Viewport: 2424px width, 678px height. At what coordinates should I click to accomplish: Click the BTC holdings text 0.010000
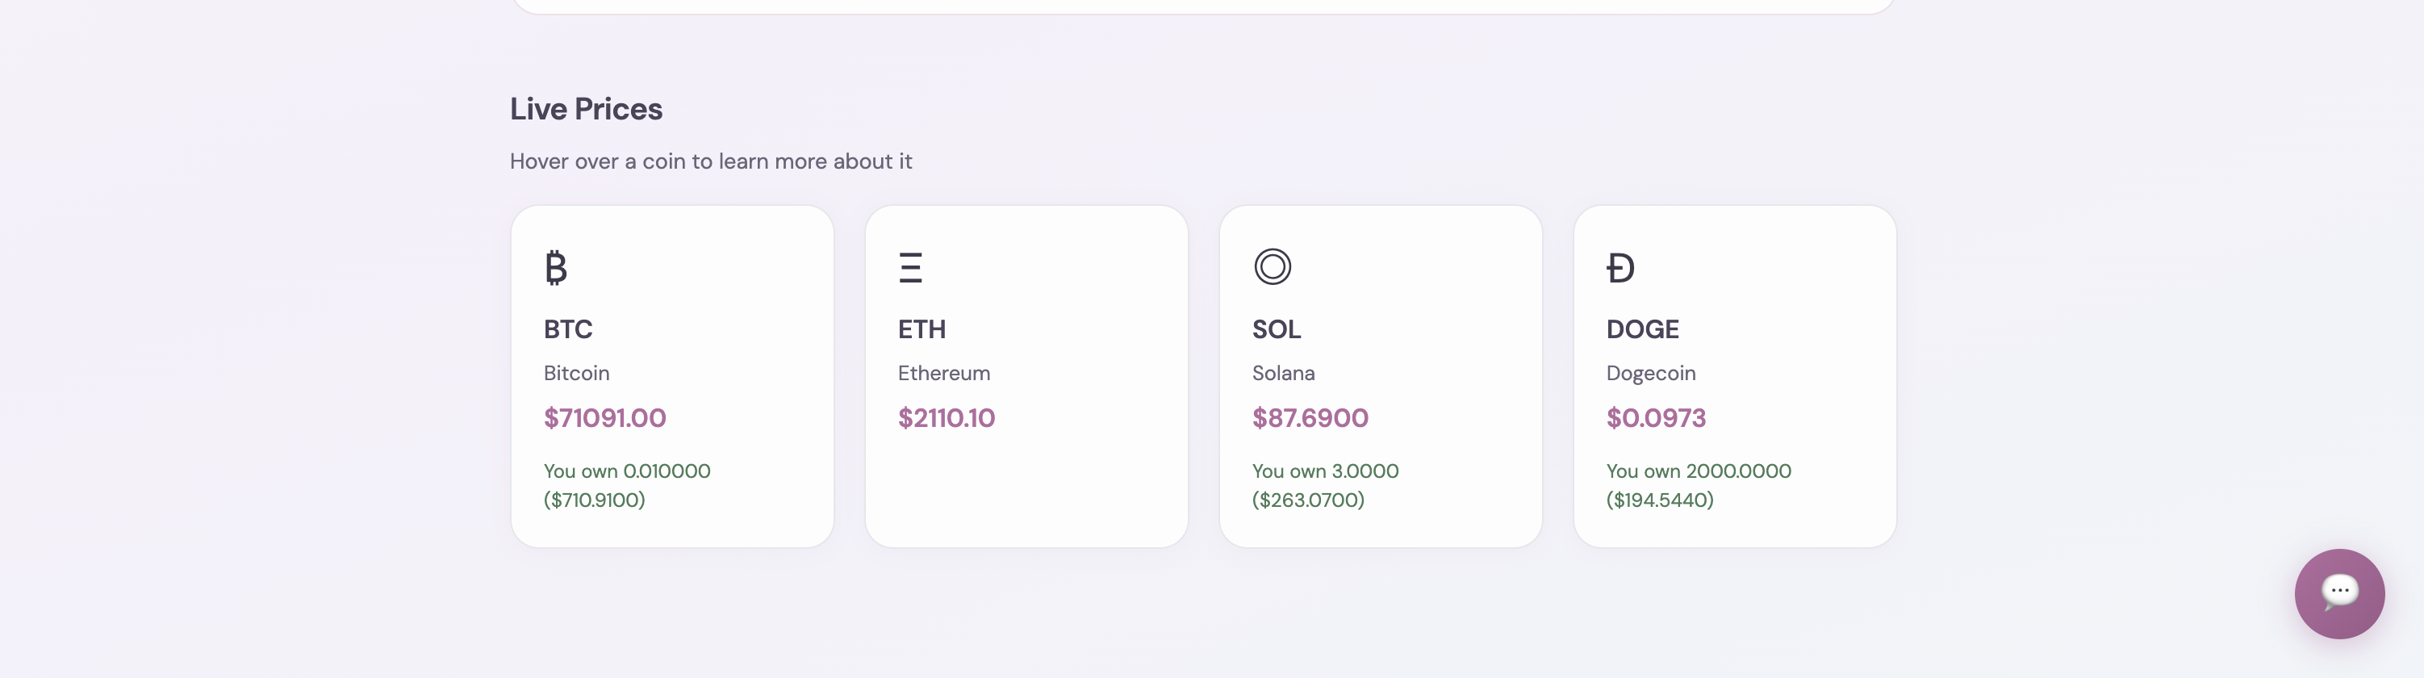[667, 471]
